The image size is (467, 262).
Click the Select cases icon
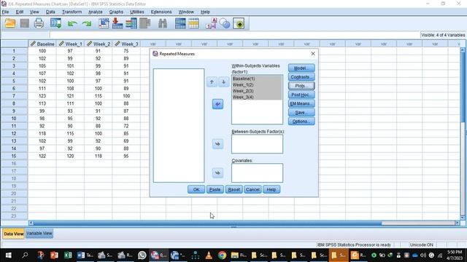(193, 23)
